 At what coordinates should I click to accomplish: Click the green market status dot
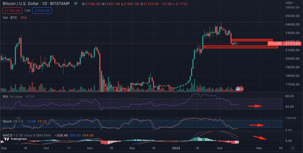(x=76, y=3)
